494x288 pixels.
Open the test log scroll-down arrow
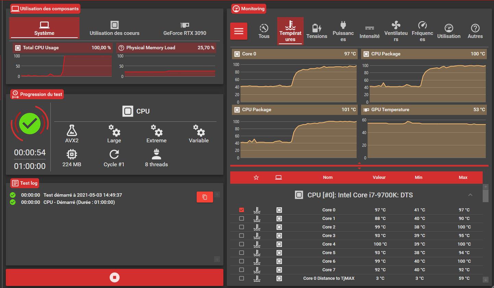[x=217, y=259]
